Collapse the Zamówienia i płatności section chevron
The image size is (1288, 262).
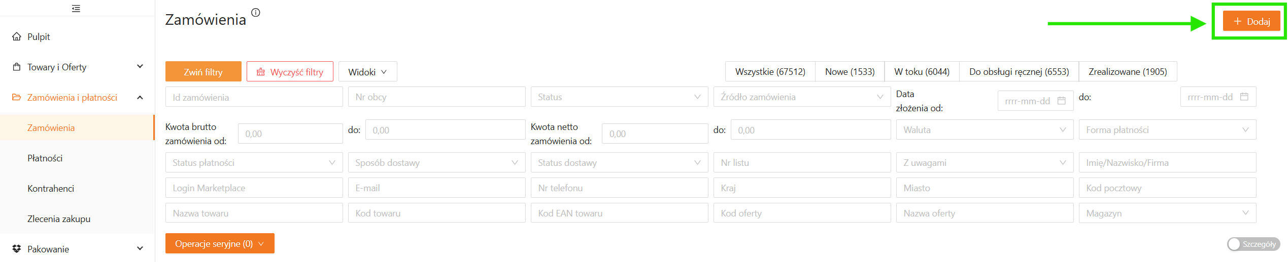coord(140,97)
